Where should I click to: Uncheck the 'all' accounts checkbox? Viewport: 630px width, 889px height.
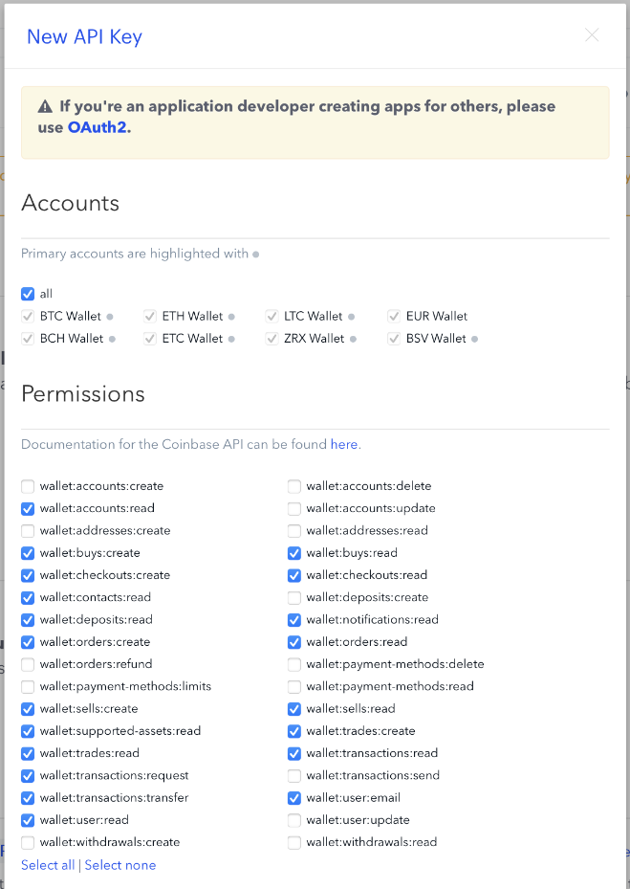click(x=28, y=294)
